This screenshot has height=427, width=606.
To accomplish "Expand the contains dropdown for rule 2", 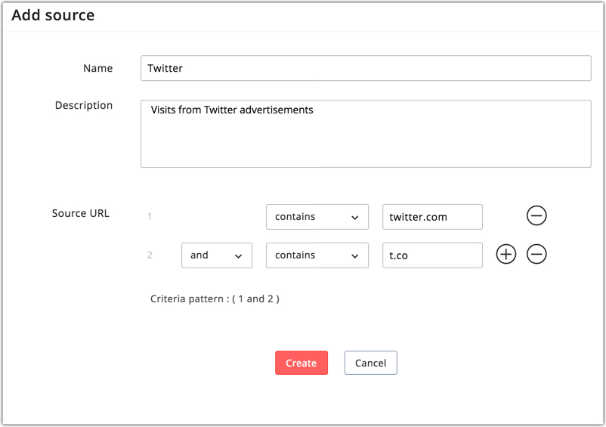I will point(317,255).
